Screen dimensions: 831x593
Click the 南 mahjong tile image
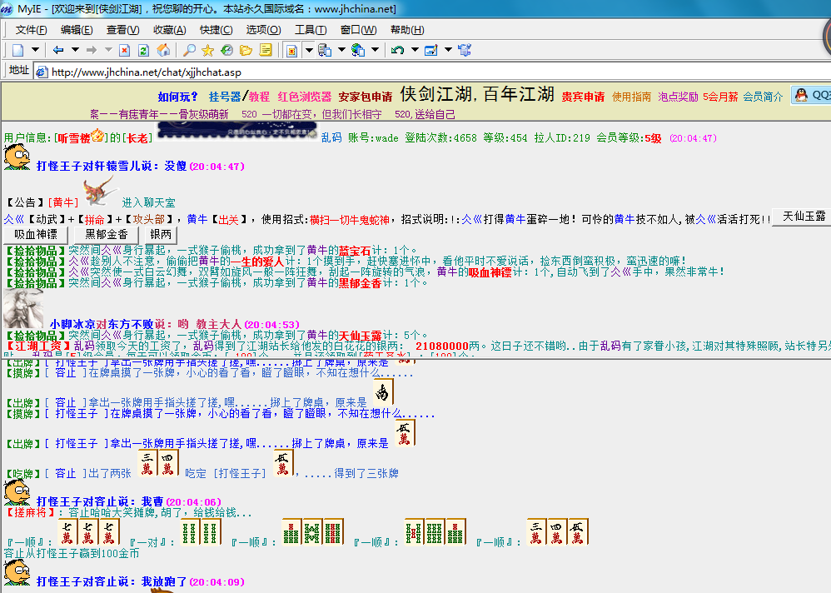(x=383, y=392)
